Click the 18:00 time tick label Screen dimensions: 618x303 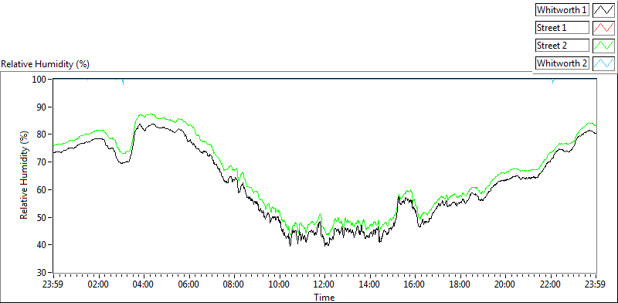click(460, 284)
